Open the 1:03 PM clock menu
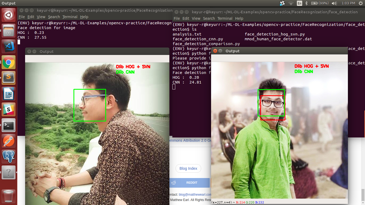365x205 pixels. pyautogui.click(x=348, y=3)
